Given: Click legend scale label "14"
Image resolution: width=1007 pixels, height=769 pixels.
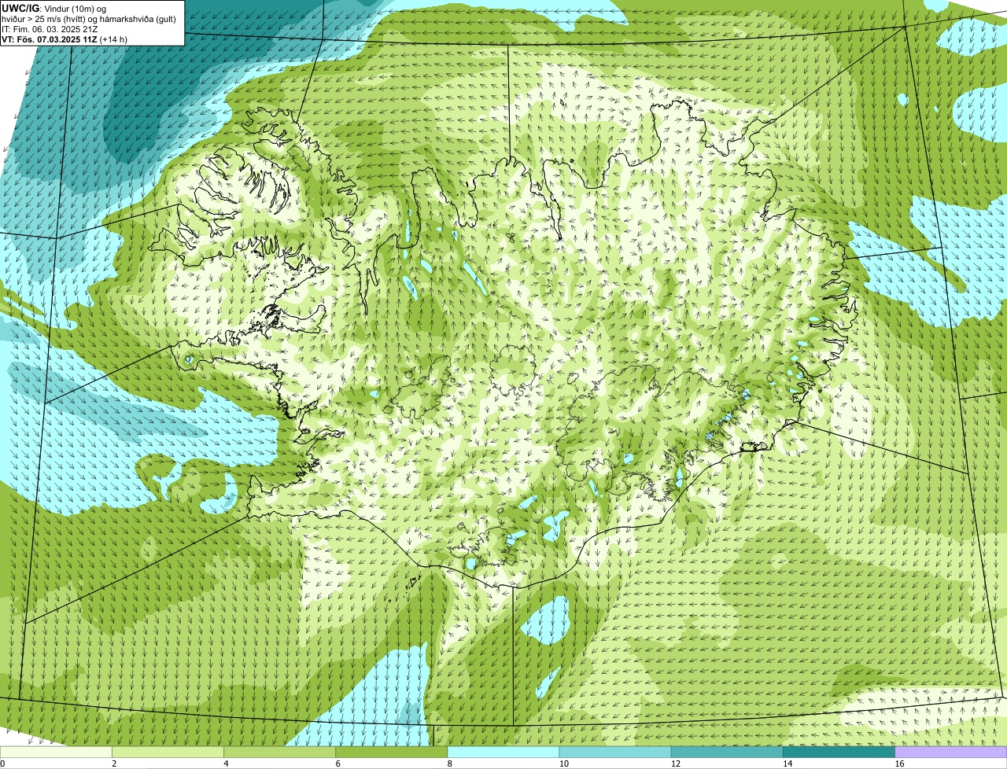Looking at the screenshot, I should (788, 763).
